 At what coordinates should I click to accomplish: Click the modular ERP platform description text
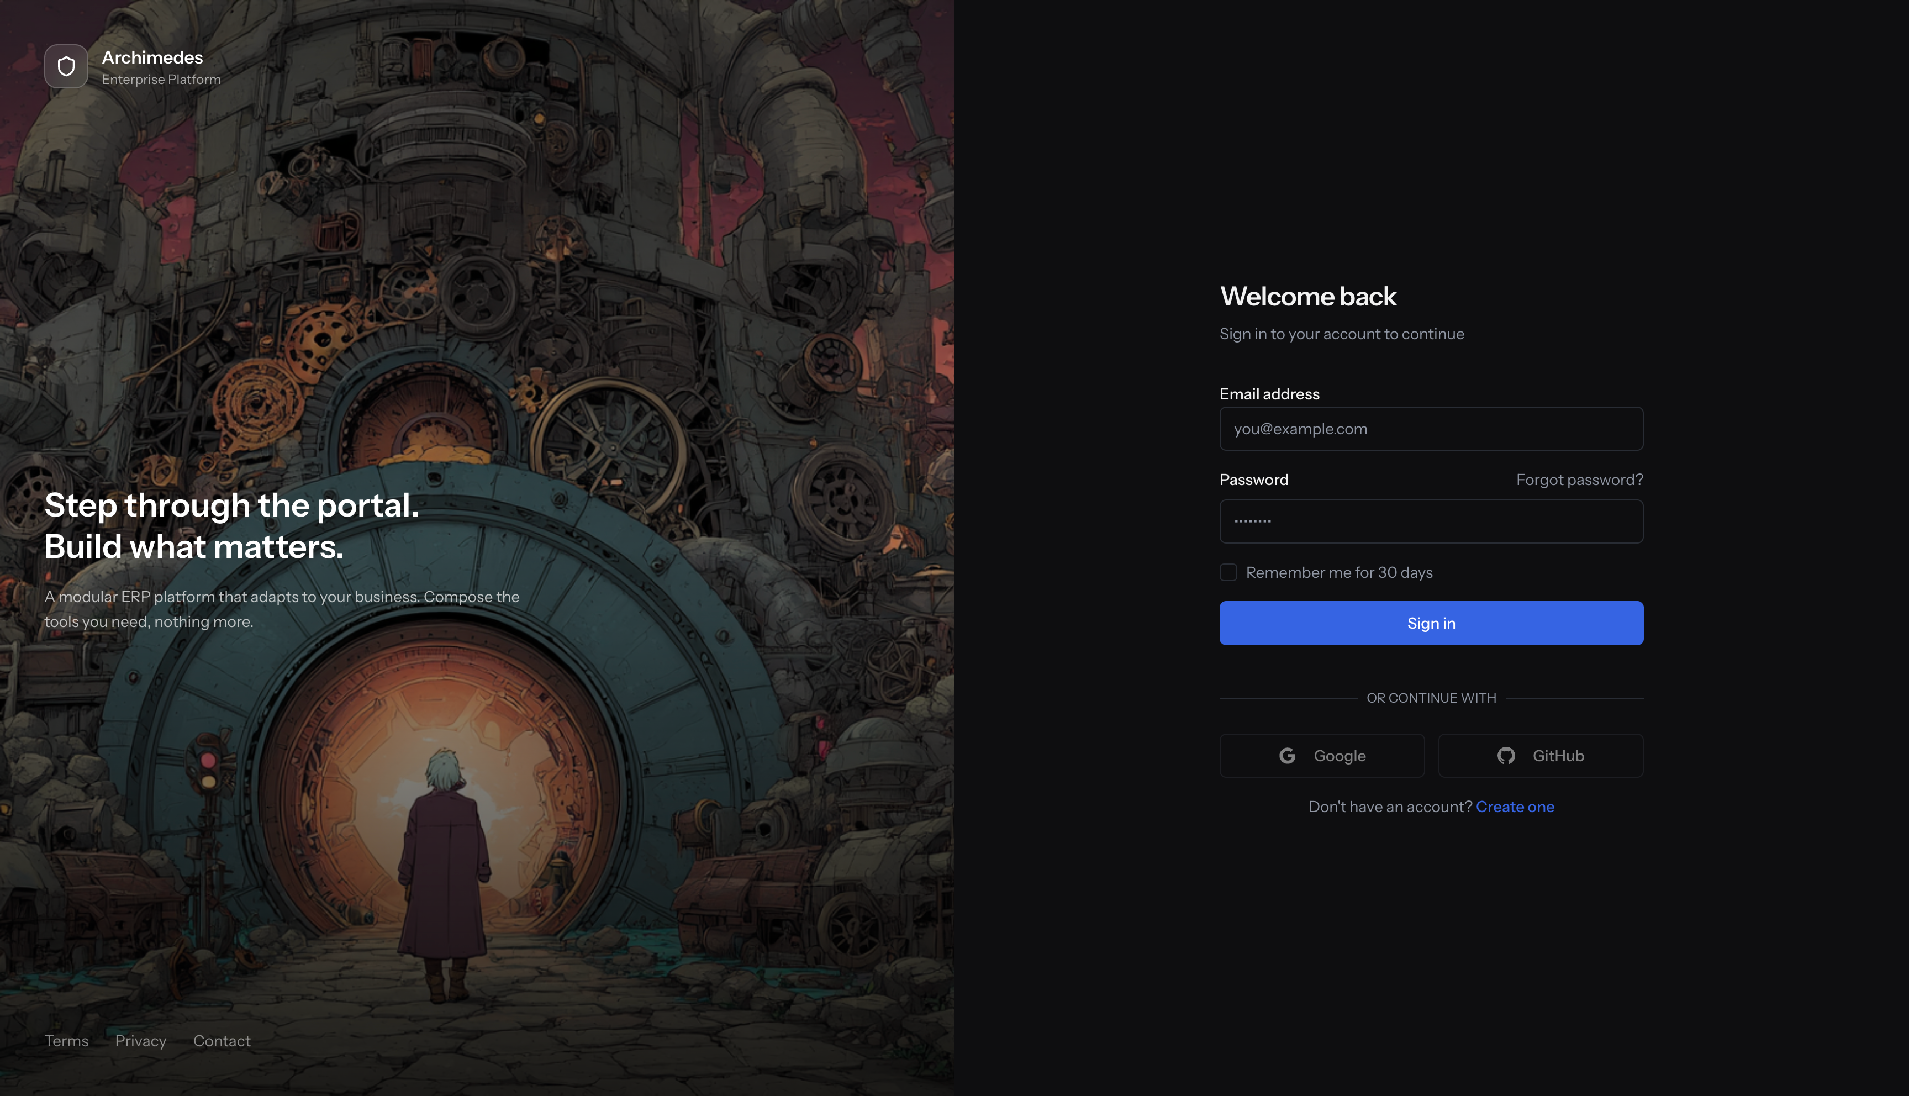[282, 609]
